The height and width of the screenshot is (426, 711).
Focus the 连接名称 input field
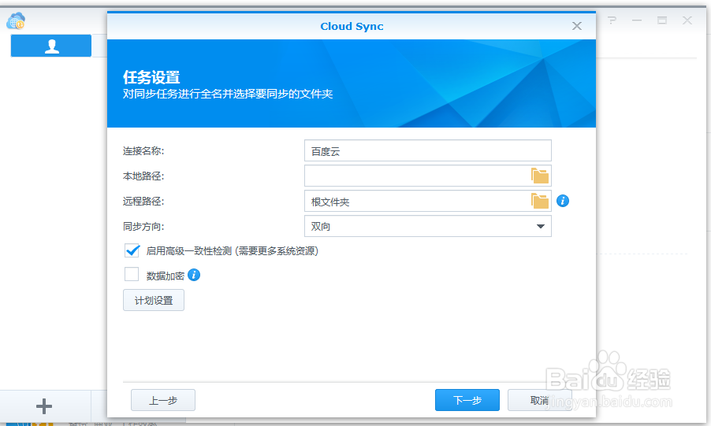pos(427,150)
